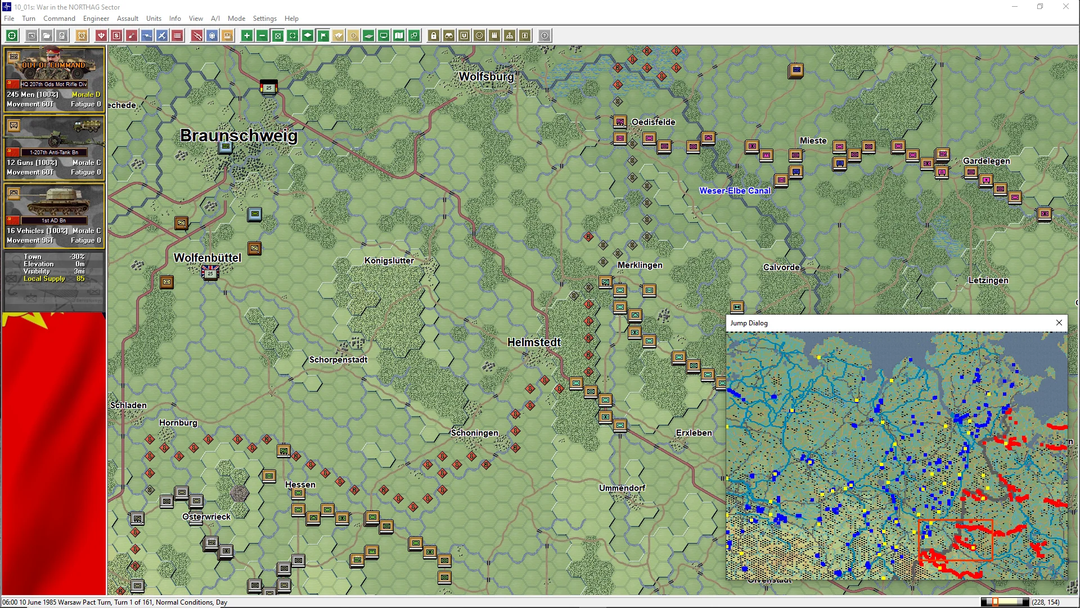1080x608 pixels.
Task: Zoom in with the green plus icon
Action: [247, 36]
